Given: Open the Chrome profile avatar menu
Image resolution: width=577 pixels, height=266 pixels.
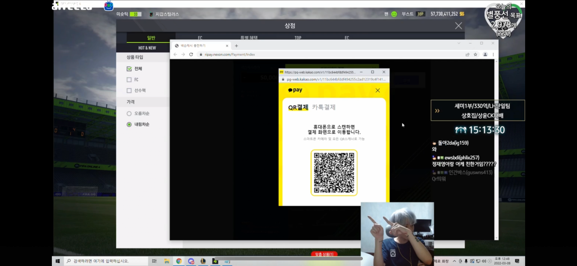Looking at the screenshot, I should [485, 54].
